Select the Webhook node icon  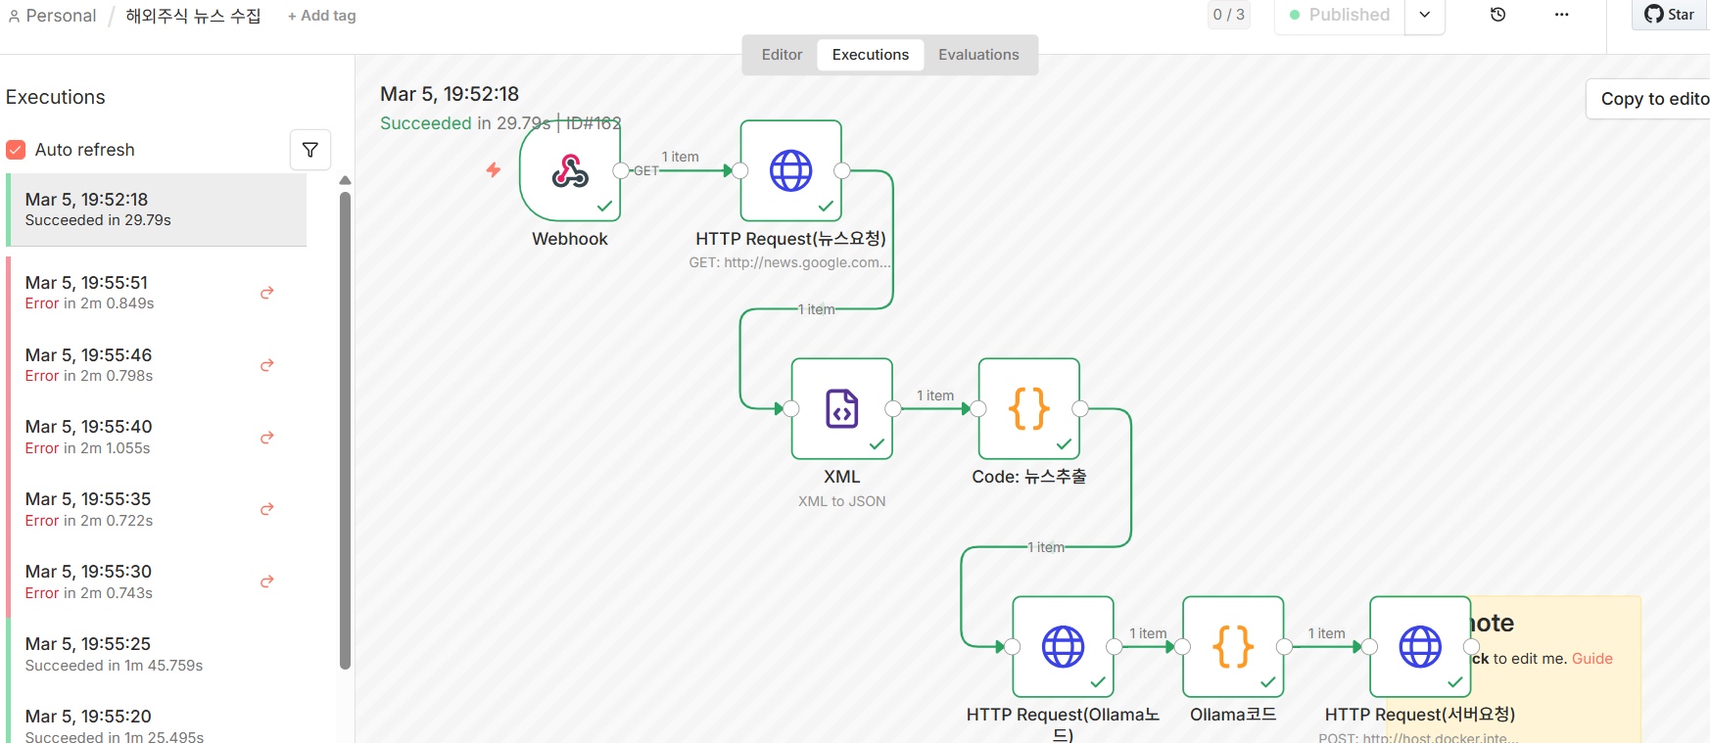click(x=570, y=171)
